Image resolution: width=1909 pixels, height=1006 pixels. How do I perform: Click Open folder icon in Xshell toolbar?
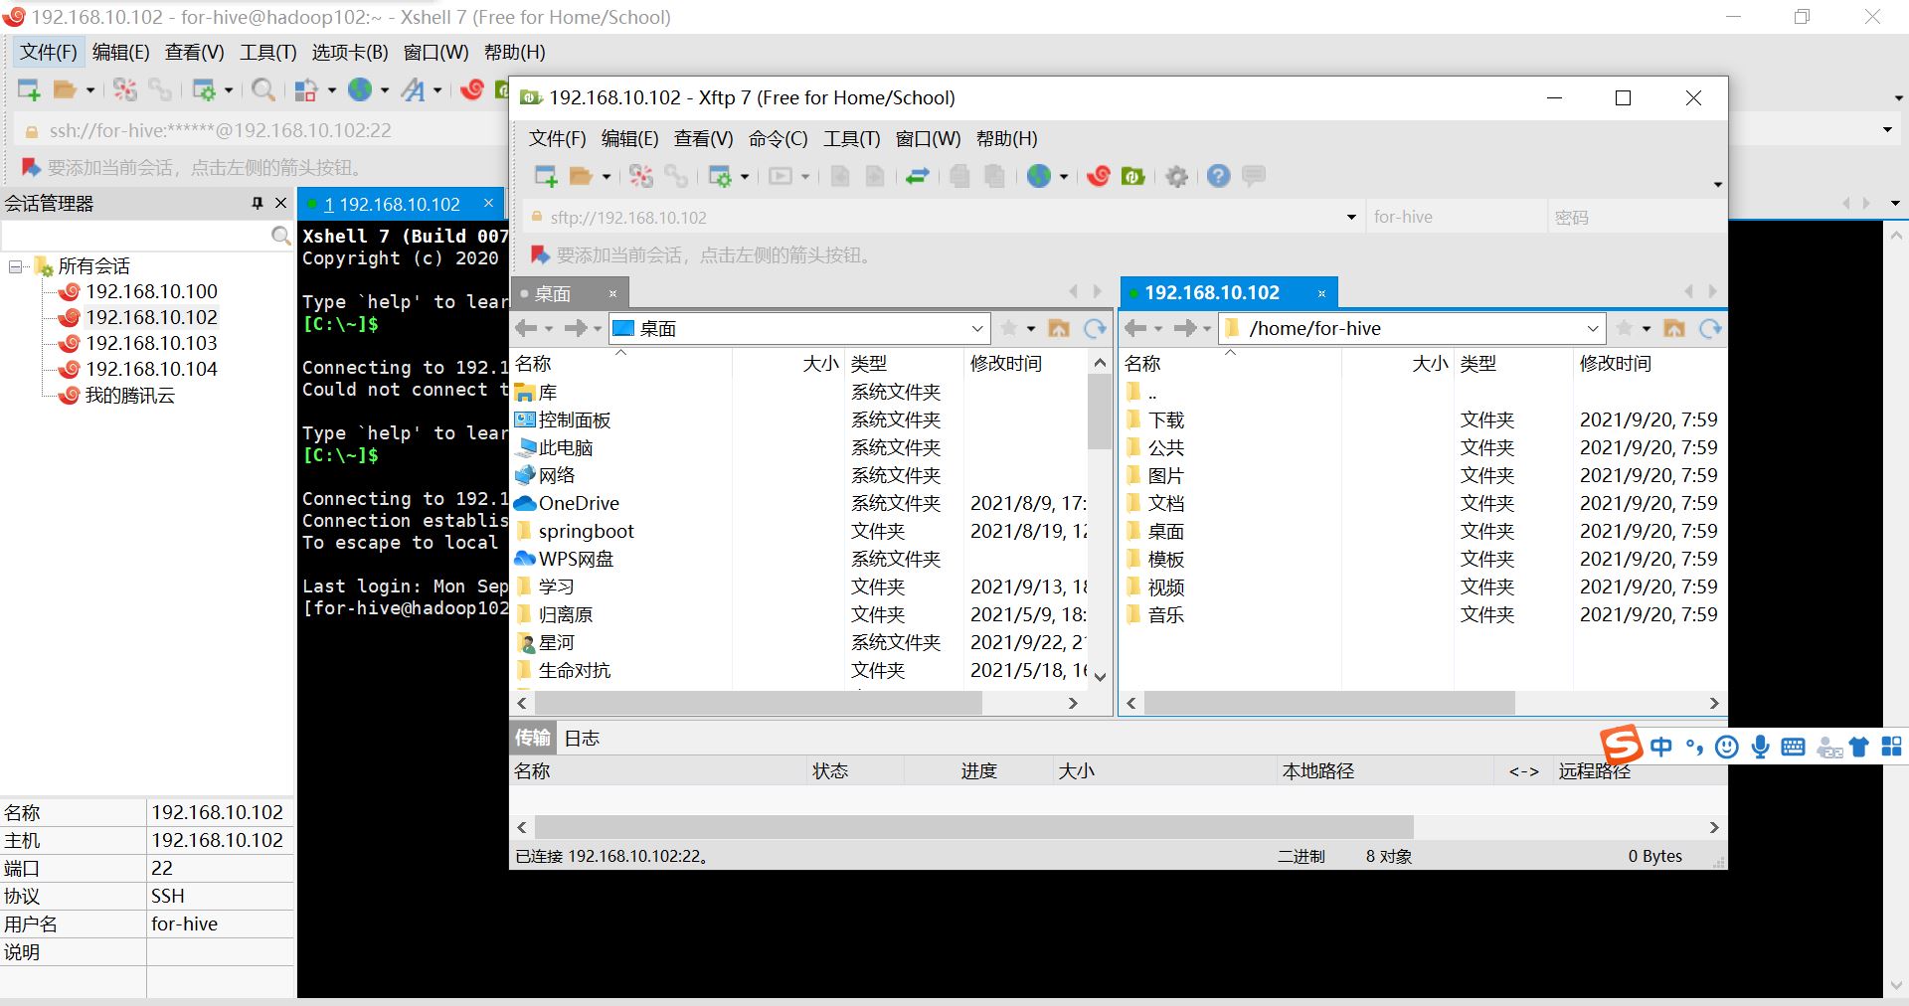[x=65, y=89]
